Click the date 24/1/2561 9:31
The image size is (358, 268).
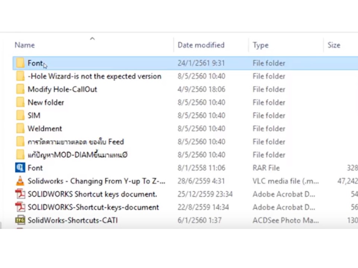(201, 63)
